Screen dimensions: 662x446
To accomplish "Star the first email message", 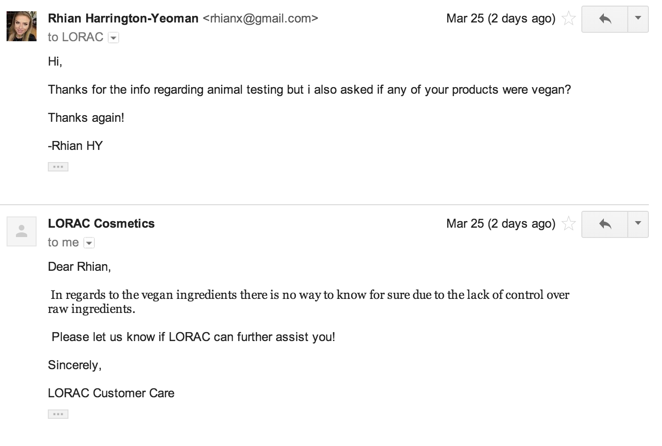I will [569, 19].
